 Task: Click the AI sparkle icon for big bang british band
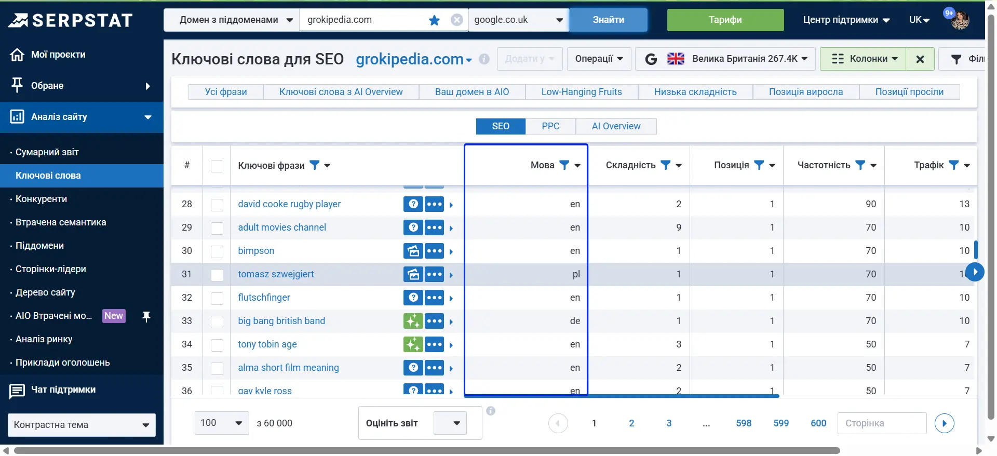[x=413, y=321]
